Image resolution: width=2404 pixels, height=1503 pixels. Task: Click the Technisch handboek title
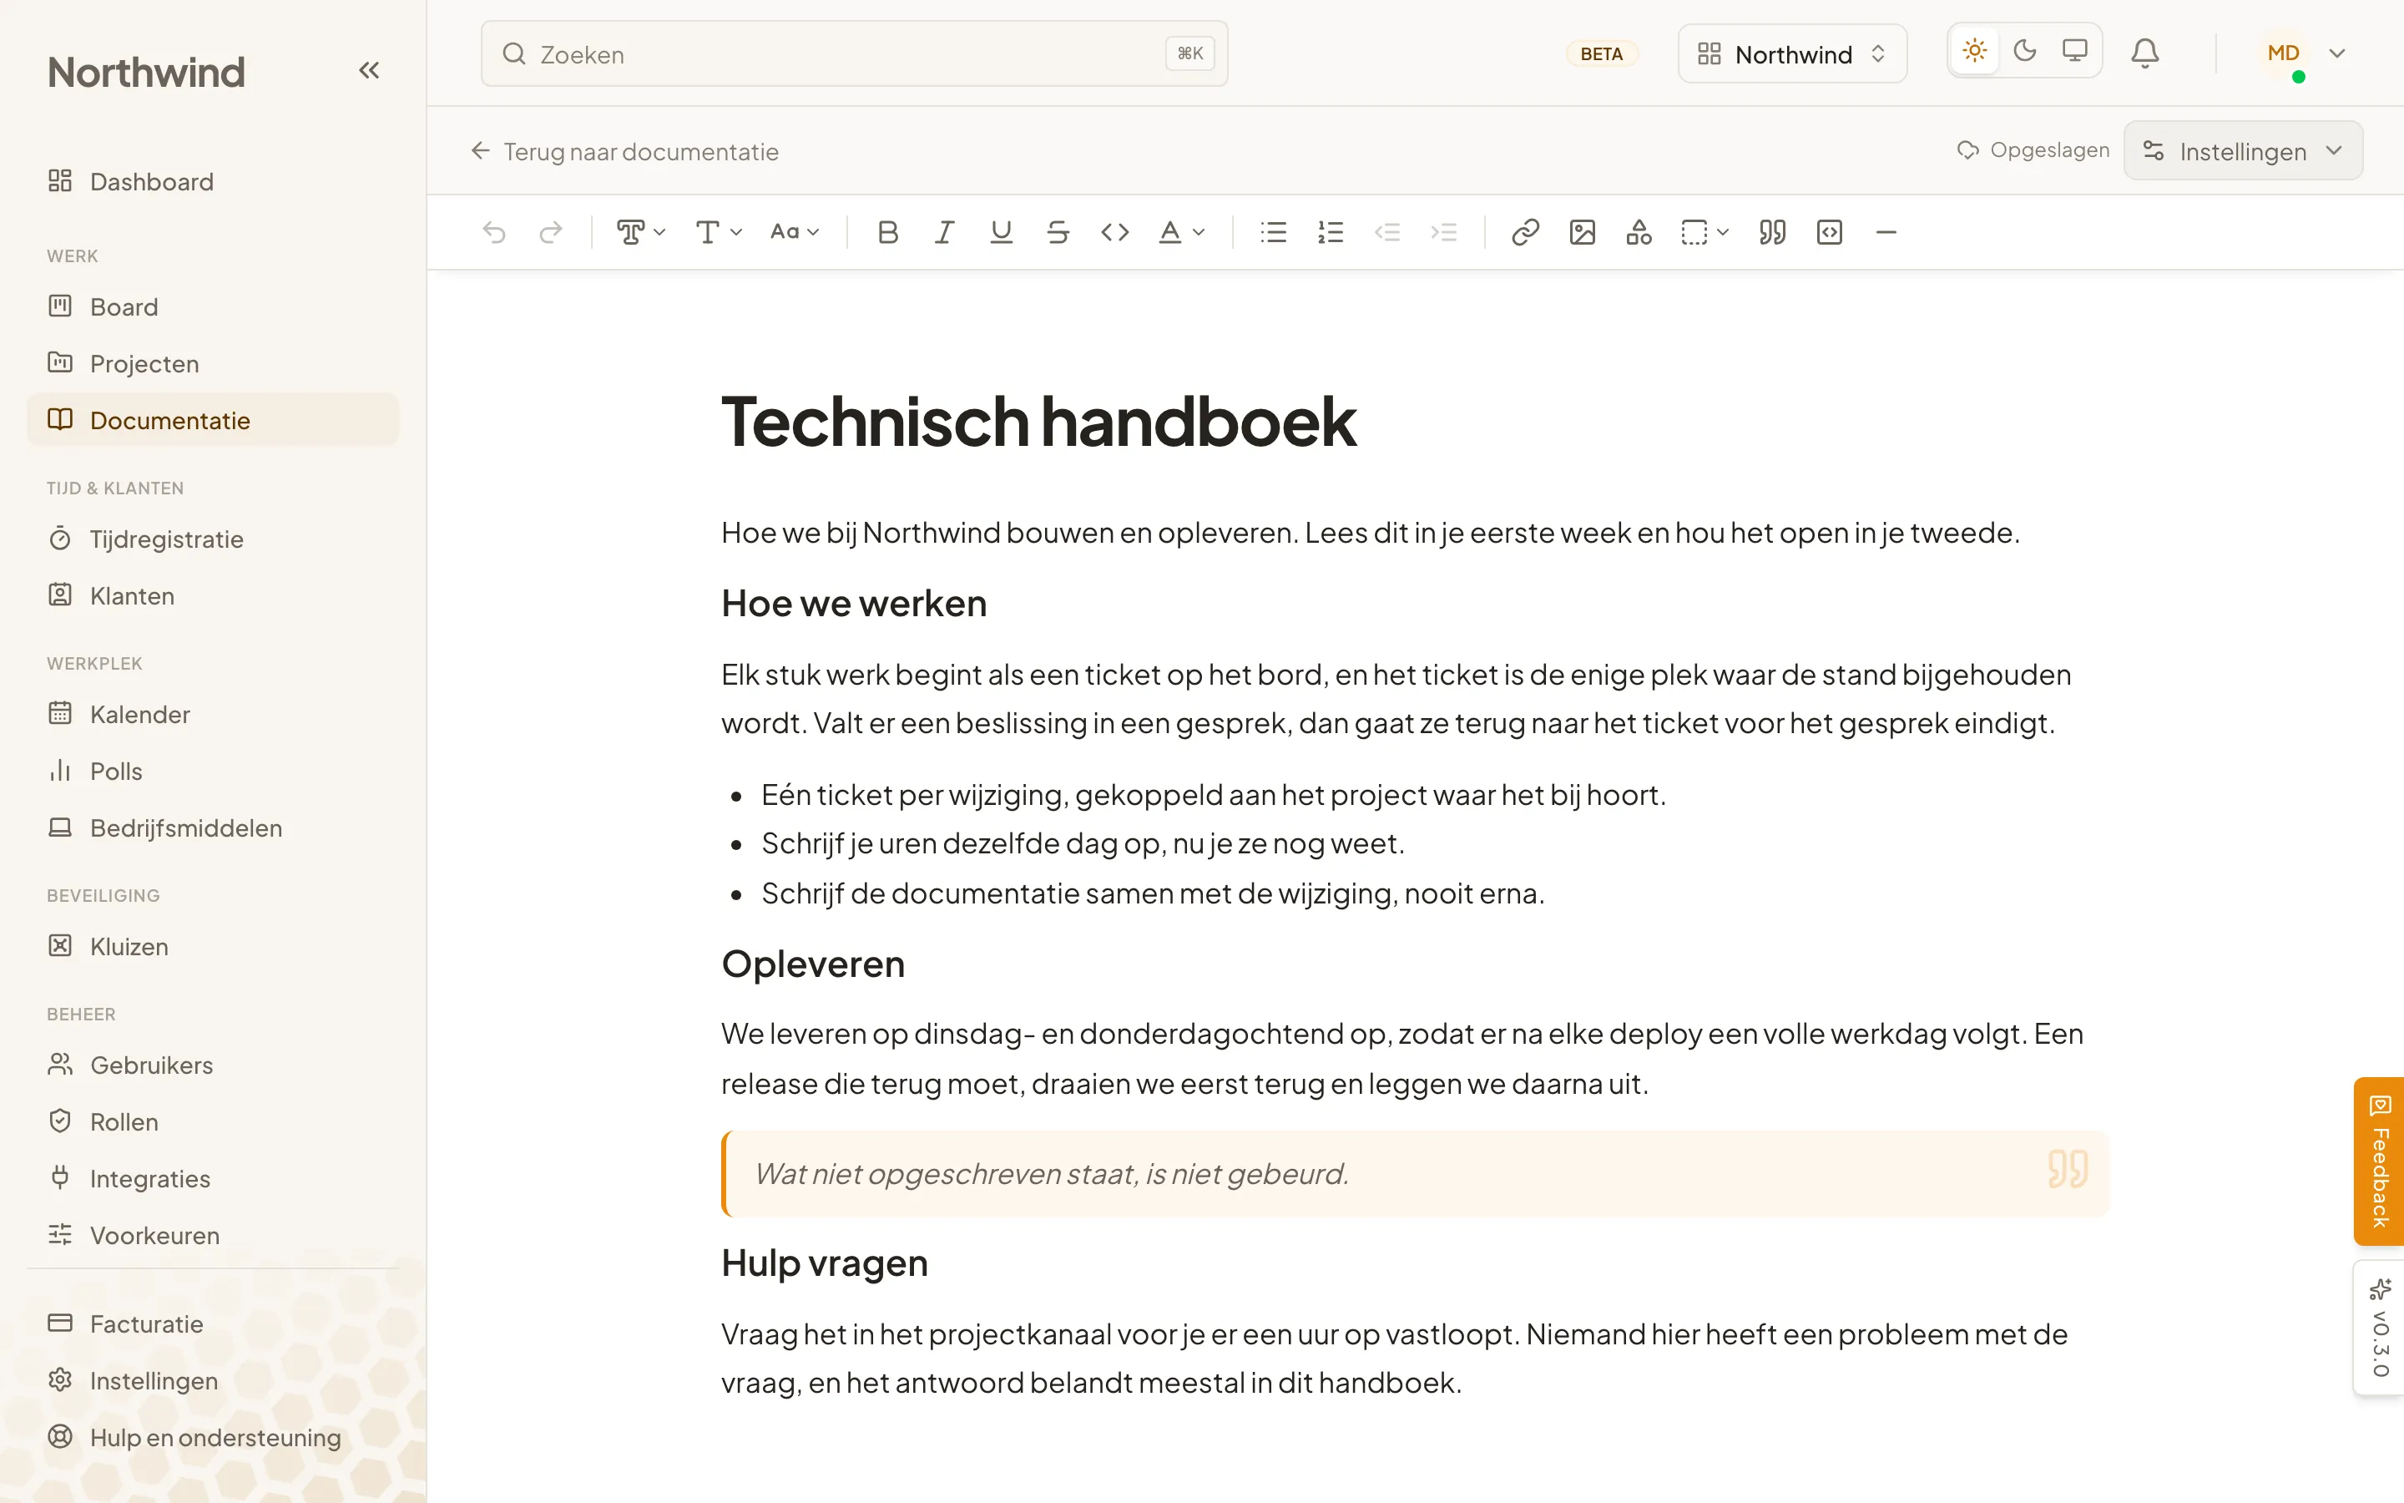1038,422
